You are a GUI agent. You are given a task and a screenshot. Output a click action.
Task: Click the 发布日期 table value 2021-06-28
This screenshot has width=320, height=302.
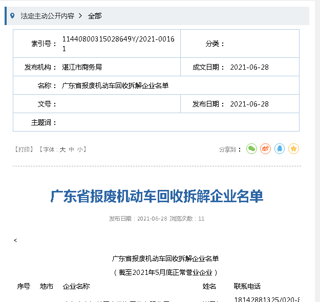coord(249,104)
